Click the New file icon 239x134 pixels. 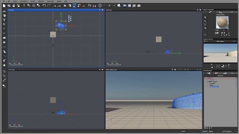[4, 6]
